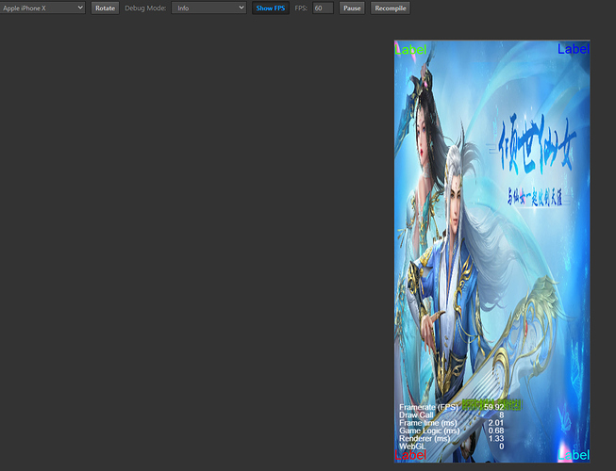The width and height of the screenshot is (616, 471).
Task: Click the Framerate (FPS) stat text
Action: pyautogui.click(x=428, y=407)
